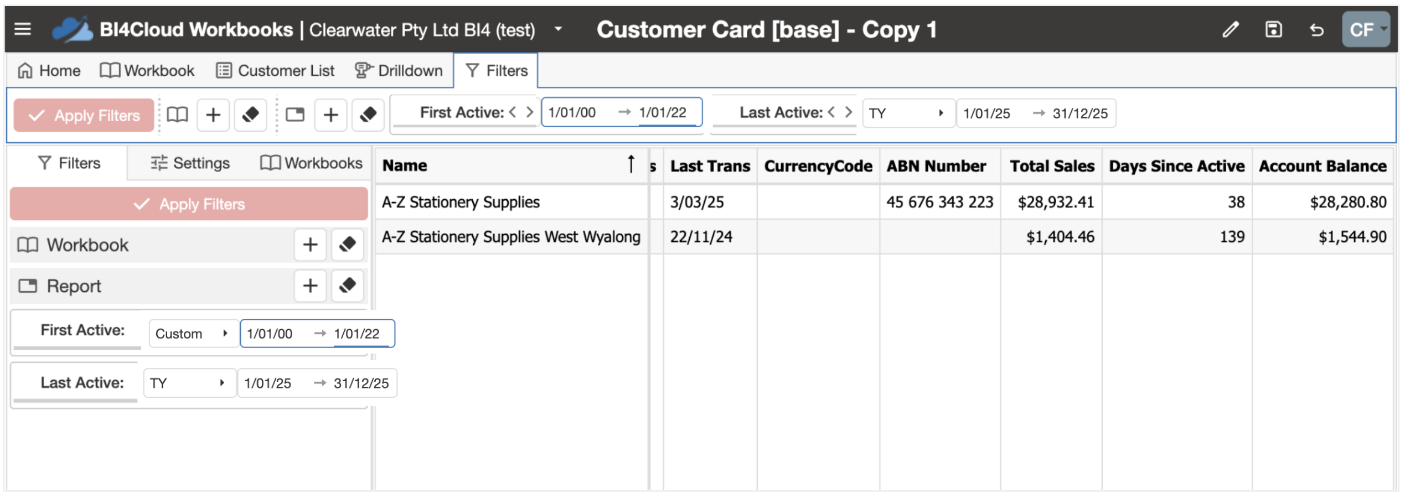Click the report window icon in toolbar
Image resolution: width=1405 pixels, height=498 pixels.
tap(295, 115)
